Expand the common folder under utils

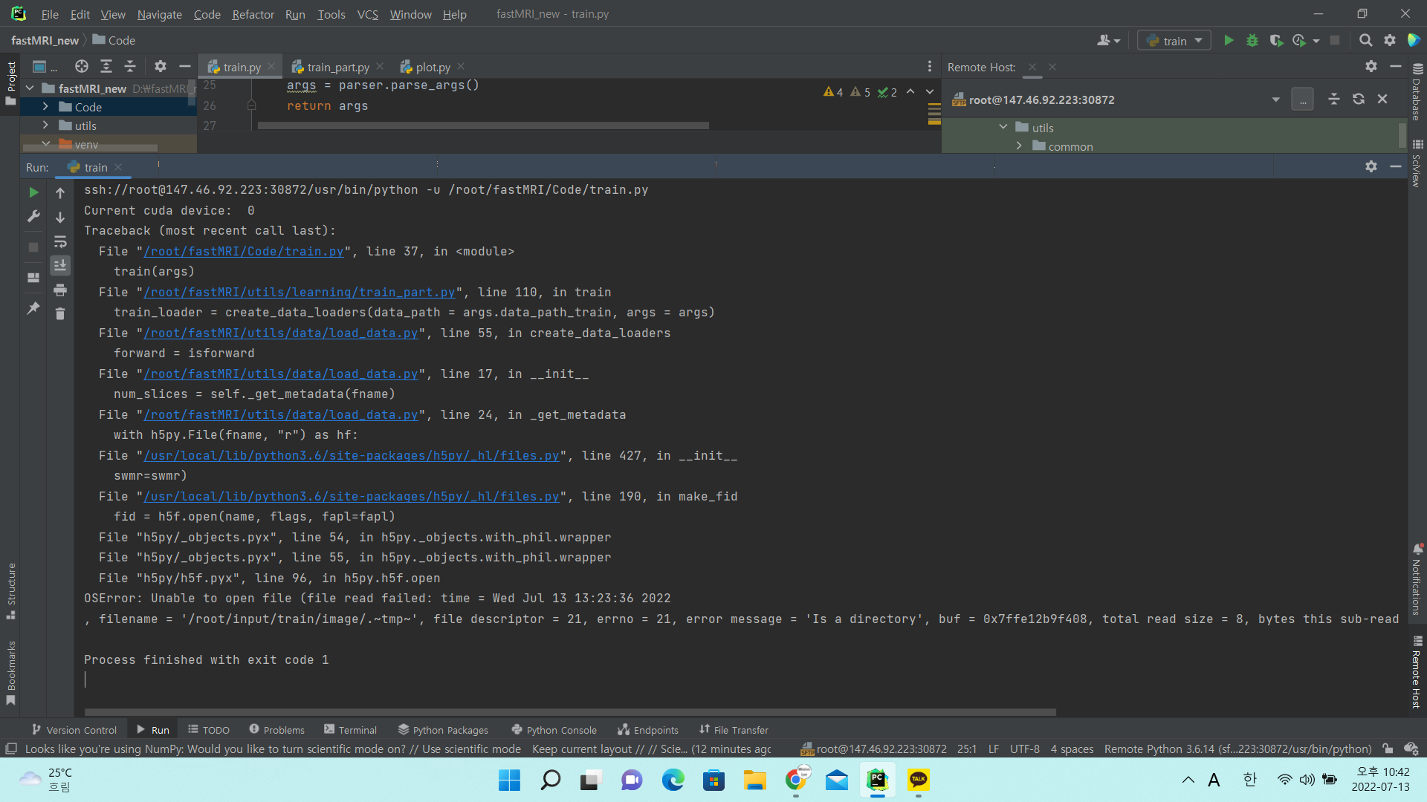tap(1020, 146)
